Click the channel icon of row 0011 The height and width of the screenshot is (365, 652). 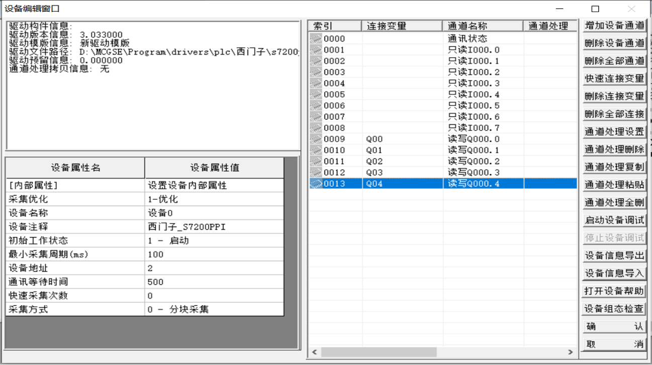(x=316, y=161)
